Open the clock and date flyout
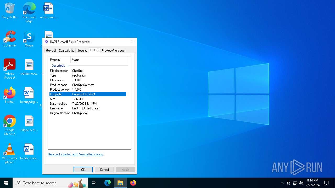This screenshot has height=188, width=335. click(313, 183)
